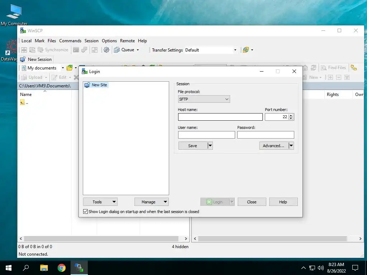Focus the Password input field

[x=266, y=135]
